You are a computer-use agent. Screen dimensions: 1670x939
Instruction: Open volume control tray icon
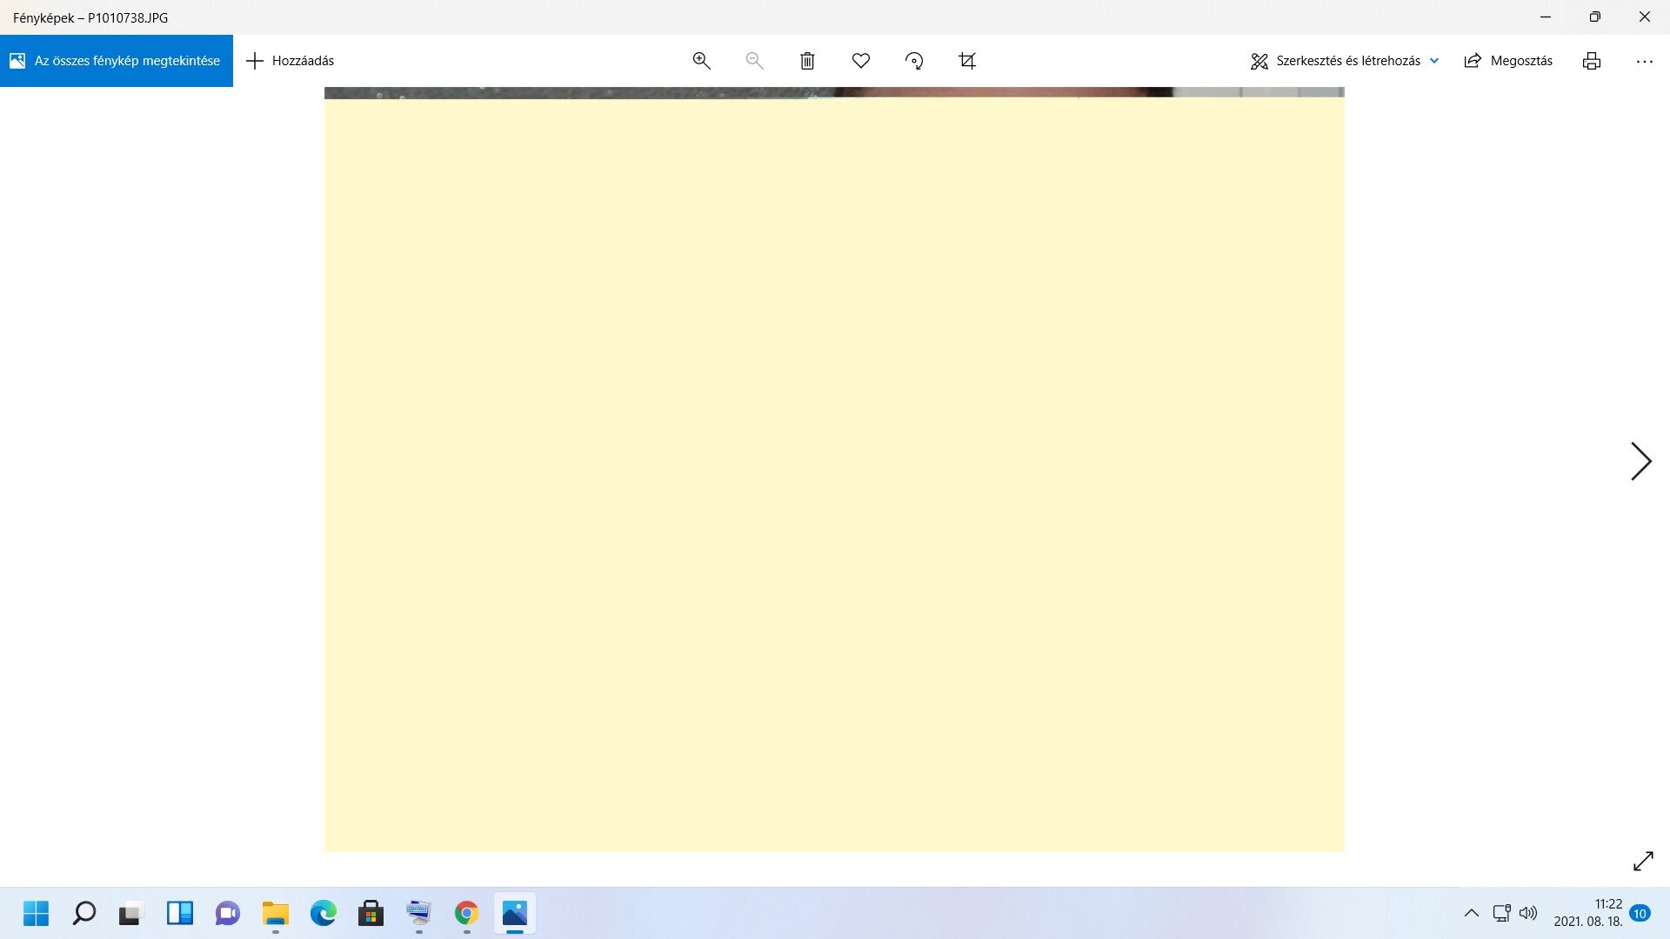(1528, 913)
